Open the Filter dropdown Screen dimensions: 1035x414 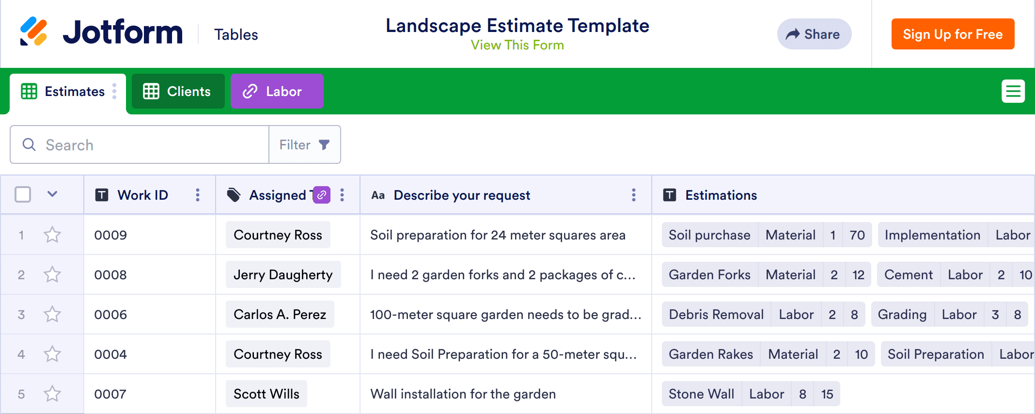[305, 144]
